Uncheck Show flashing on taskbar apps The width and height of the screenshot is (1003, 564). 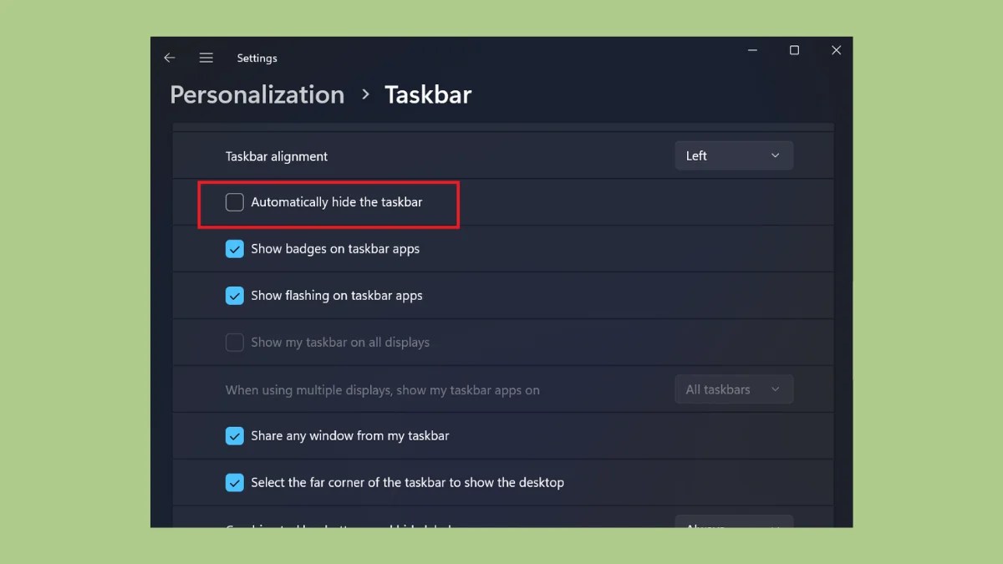click(x=234, y=295)
